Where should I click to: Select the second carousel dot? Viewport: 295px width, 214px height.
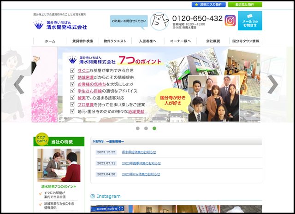146,128
